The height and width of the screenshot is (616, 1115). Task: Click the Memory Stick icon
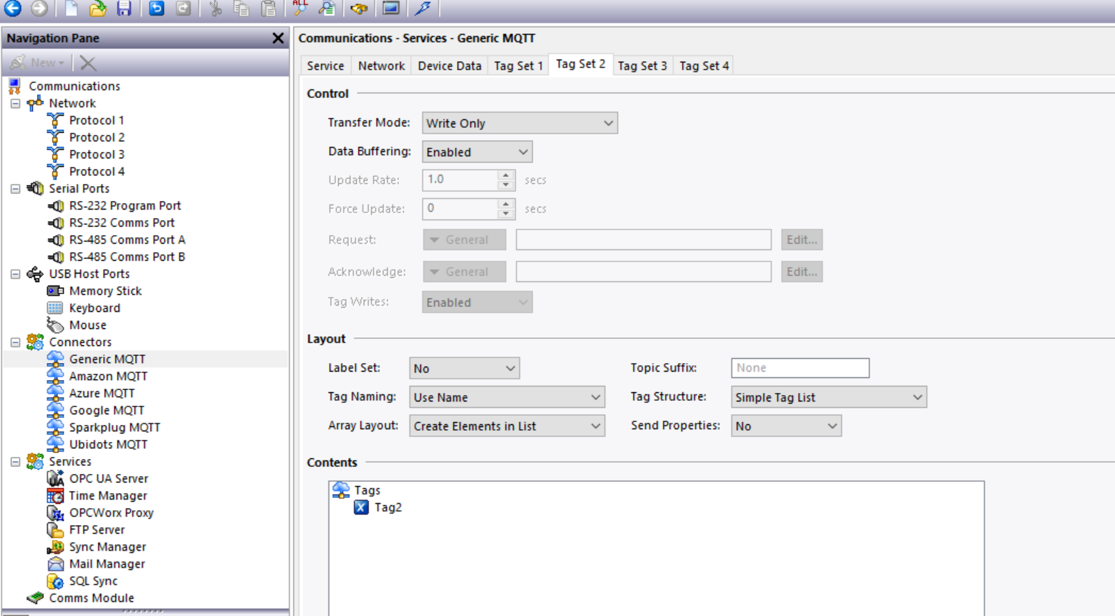pyautogui.click(x=55, y=291)
